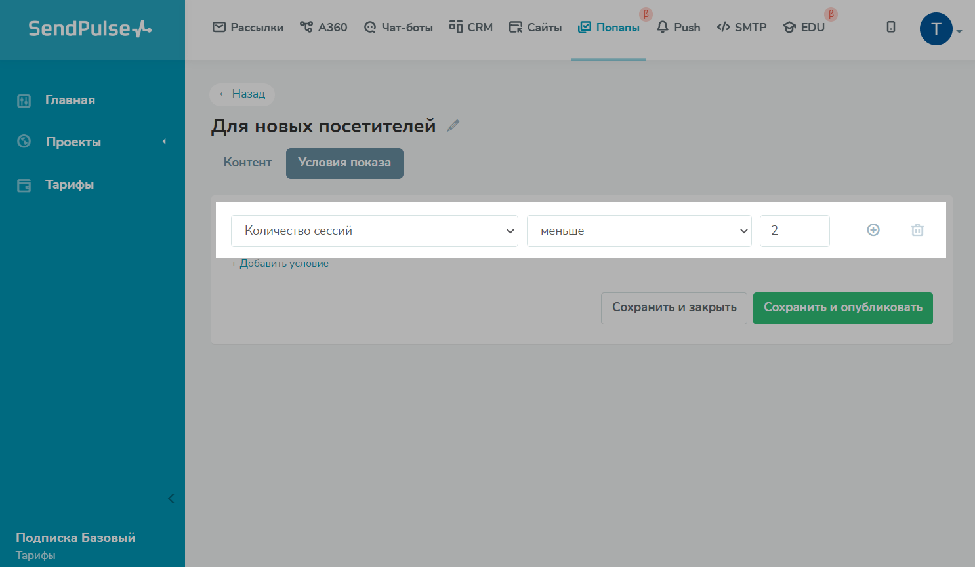The width and height of the screenshot is (975, 567).
Task: Collapse the sidebar with the chevron arrow
Action: [171, 499]
